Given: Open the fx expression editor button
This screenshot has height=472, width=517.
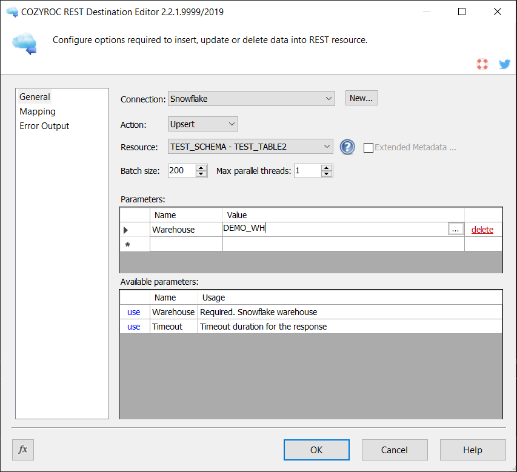Looking at the screenshot, I should pos(23,450).
